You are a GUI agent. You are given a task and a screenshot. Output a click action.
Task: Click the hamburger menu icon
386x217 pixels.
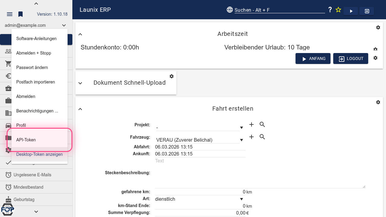pyautogui.click(x=10, y=14)
